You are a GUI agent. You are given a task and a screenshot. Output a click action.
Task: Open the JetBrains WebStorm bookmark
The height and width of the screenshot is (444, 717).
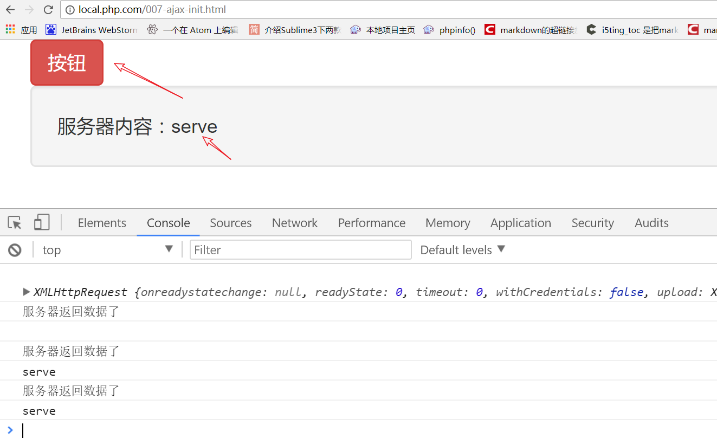92,30
